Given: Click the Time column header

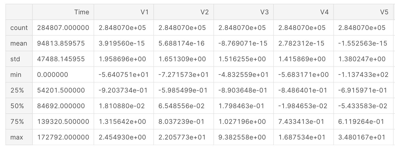Looking at the screenshot, I should (82, 12).
